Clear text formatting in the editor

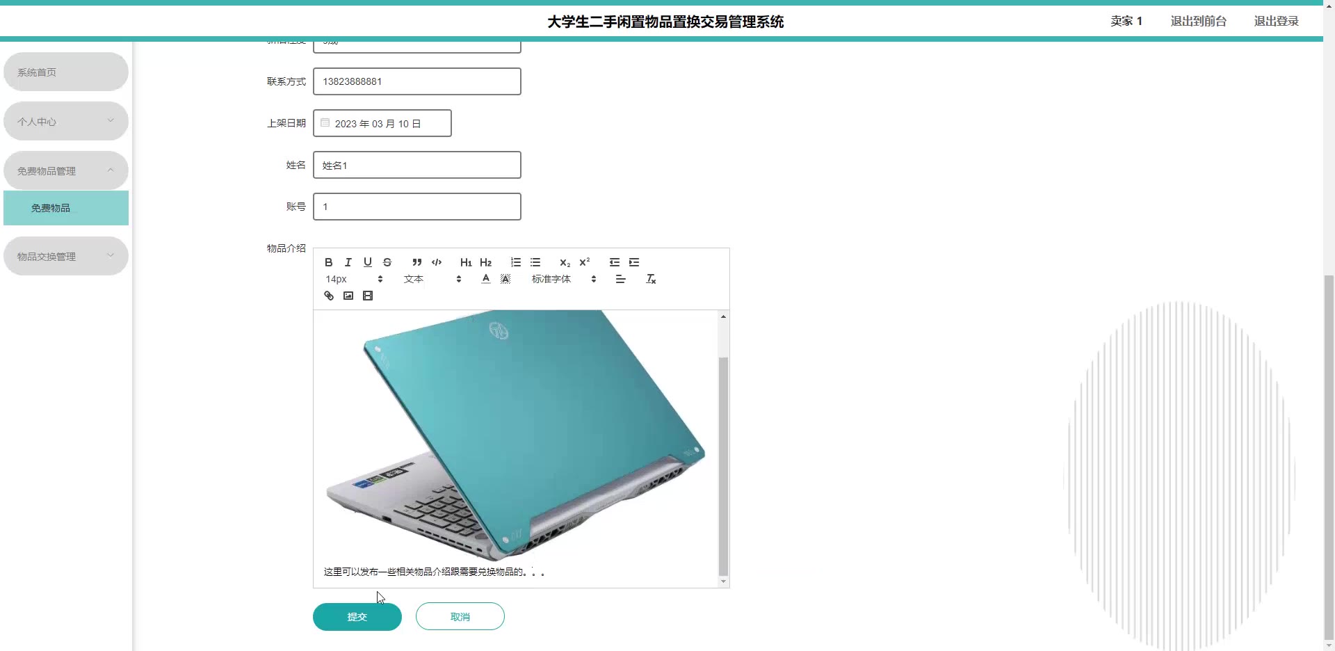click(651, 279)
